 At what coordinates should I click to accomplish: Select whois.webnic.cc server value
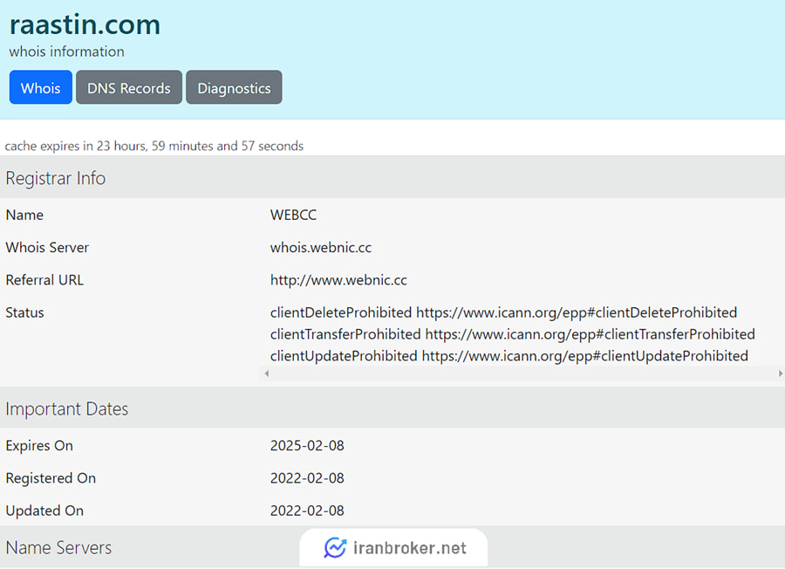tap(321, 248)
